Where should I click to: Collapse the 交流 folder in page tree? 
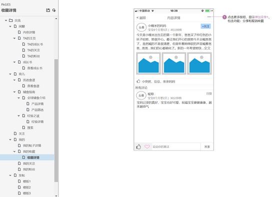[6, 20]
